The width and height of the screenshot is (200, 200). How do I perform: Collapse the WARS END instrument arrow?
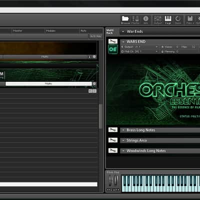point(123,42)
